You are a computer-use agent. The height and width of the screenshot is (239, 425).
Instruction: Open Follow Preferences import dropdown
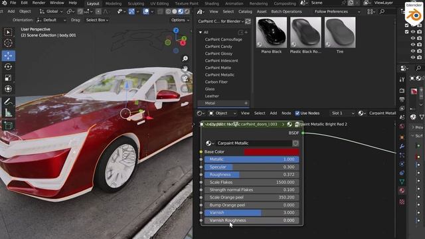click(337, 12)
